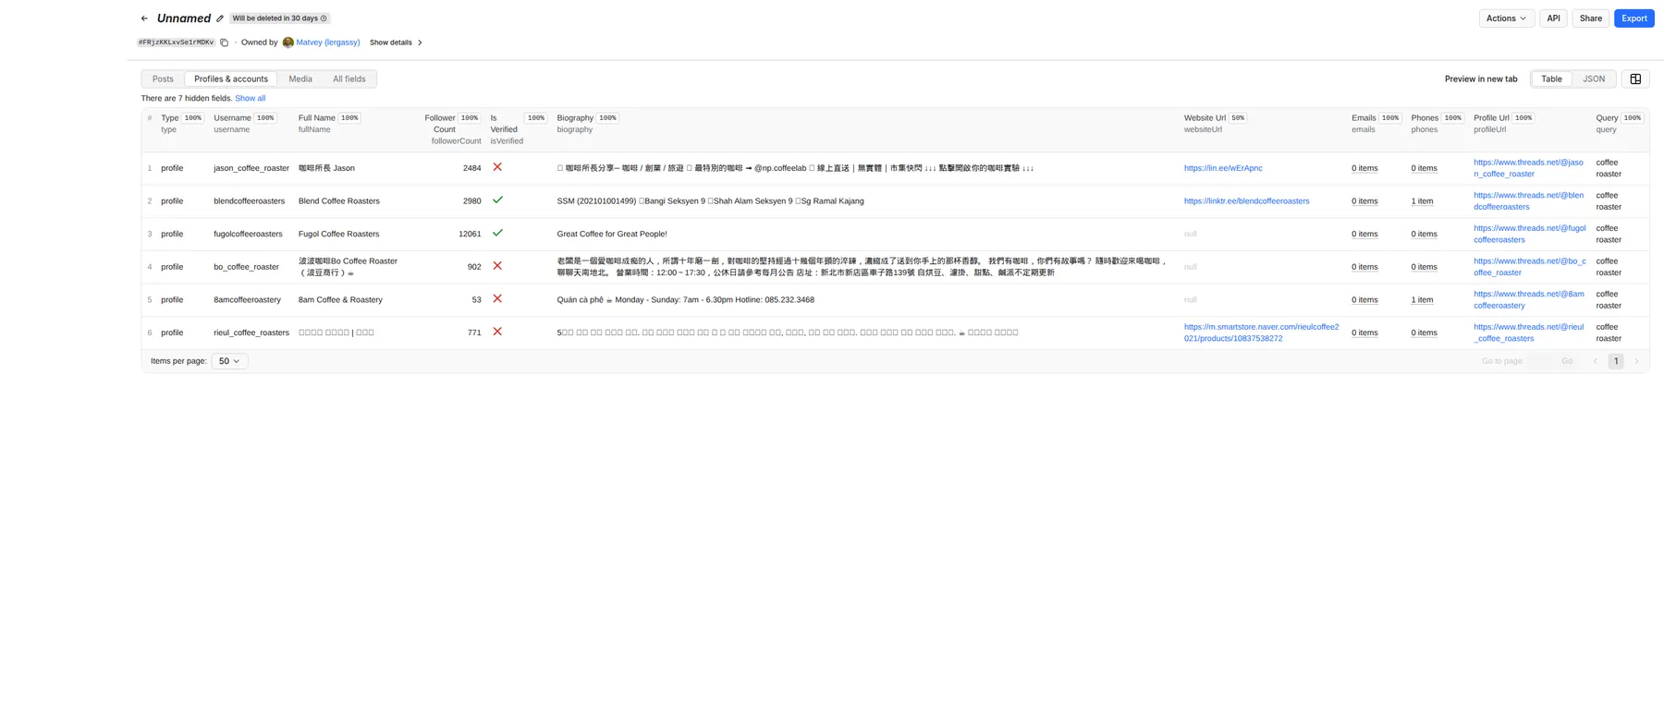Click page number 1
Image resolution: width=1664 pixels, height=726 pixels.
pos(1616,361)
